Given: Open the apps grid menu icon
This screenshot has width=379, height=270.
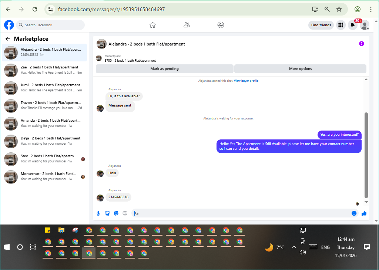Looking at the screenshot, I should point(341,25).
